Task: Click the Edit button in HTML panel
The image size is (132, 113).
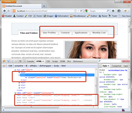Action: click(x=10, y=66)
